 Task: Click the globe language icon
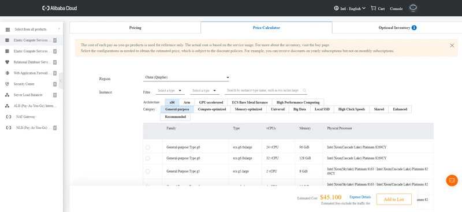point(336,8)
